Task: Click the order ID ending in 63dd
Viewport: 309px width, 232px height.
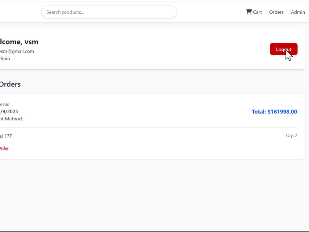Action: [5, 104]
